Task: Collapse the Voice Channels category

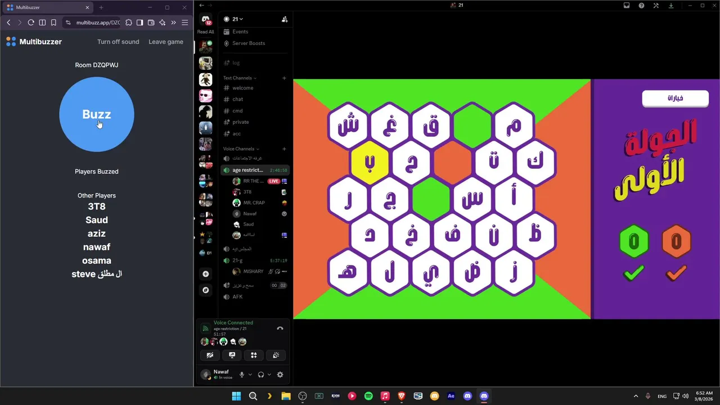Action: coord(241,149)
